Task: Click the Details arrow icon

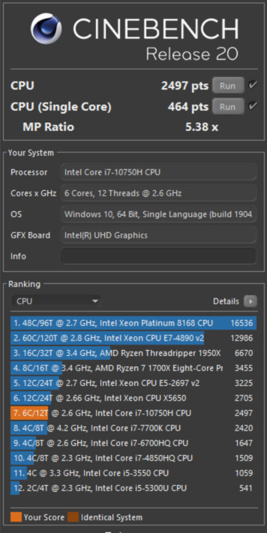Action: click(x=250, y=301)
